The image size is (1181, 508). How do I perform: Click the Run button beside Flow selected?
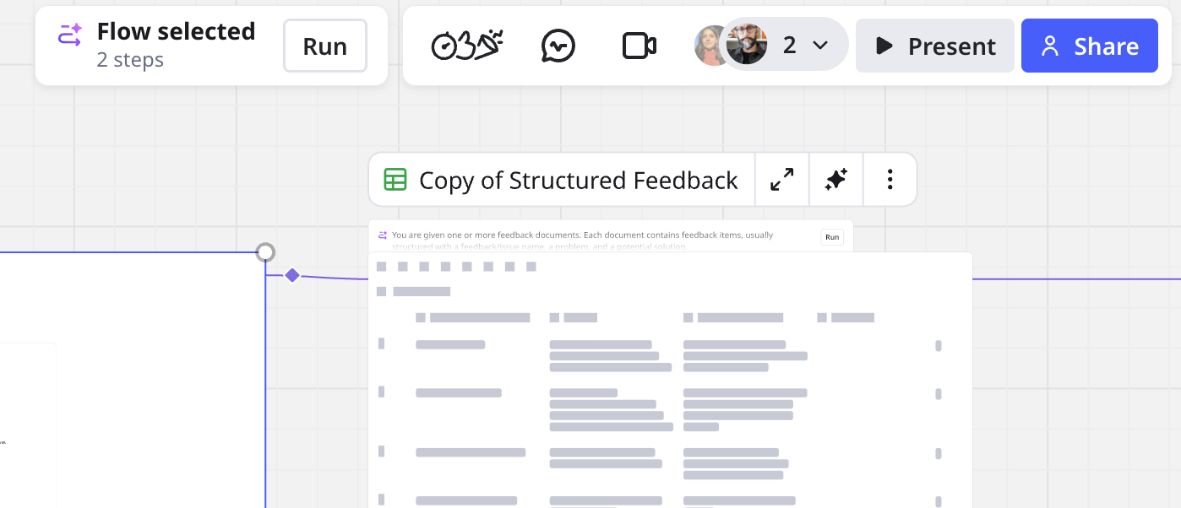tap(324, 46)
